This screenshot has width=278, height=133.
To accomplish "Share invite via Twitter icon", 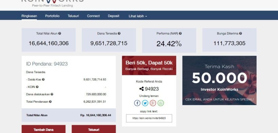I will [145, 103].
